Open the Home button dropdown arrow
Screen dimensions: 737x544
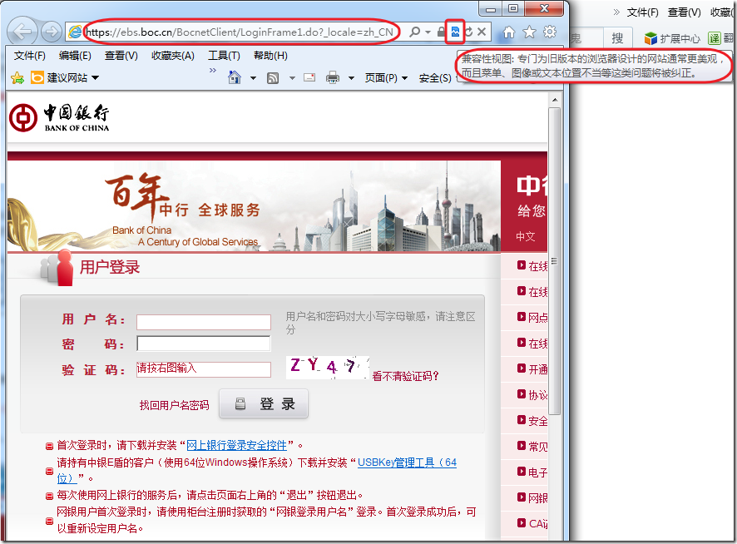click(253, 78)
